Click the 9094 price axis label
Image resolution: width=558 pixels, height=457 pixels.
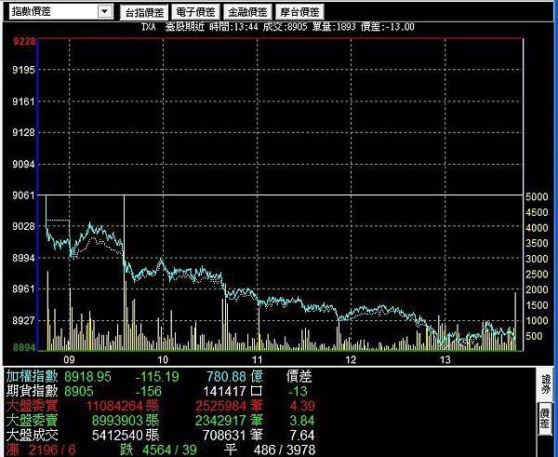(x=24, y=164)
